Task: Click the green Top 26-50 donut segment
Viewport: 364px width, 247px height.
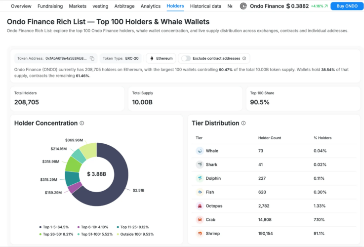Action: click(74, 165)
